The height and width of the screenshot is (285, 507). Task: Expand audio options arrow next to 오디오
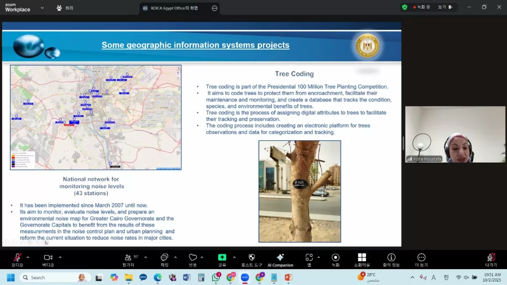click(x=28, y=257)
